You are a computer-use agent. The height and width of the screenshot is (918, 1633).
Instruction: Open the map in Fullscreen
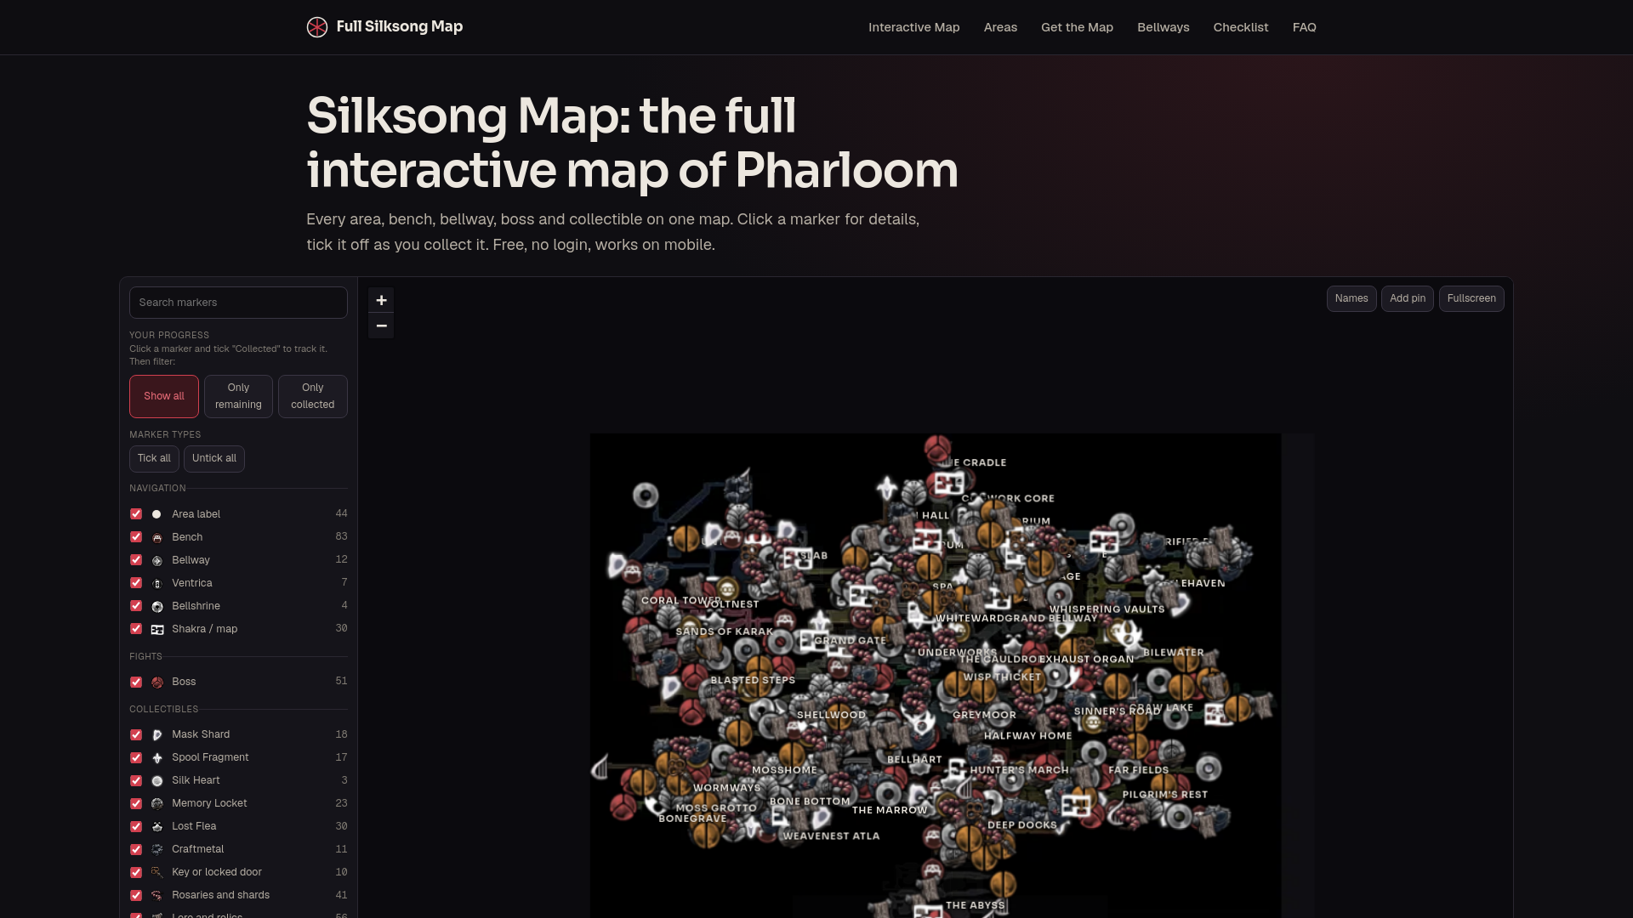click(1471, 298)
